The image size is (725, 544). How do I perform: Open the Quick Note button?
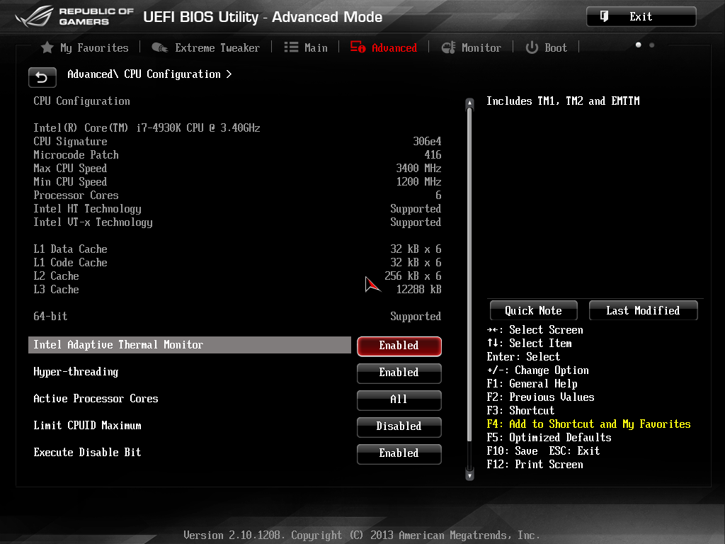(x=533, y=310)
